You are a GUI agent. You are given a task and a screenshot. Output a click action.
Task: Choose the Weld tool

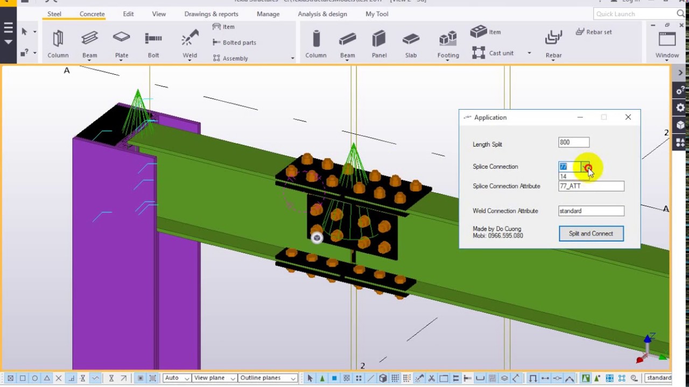[x=189, y=44]
